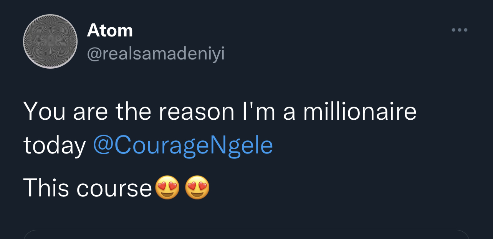Click the @realsamadeniyi handle

pos(156,54)
